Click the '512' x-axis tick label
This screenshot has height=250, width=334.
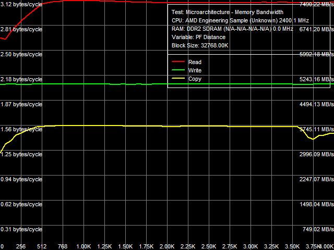coord(42,246)
